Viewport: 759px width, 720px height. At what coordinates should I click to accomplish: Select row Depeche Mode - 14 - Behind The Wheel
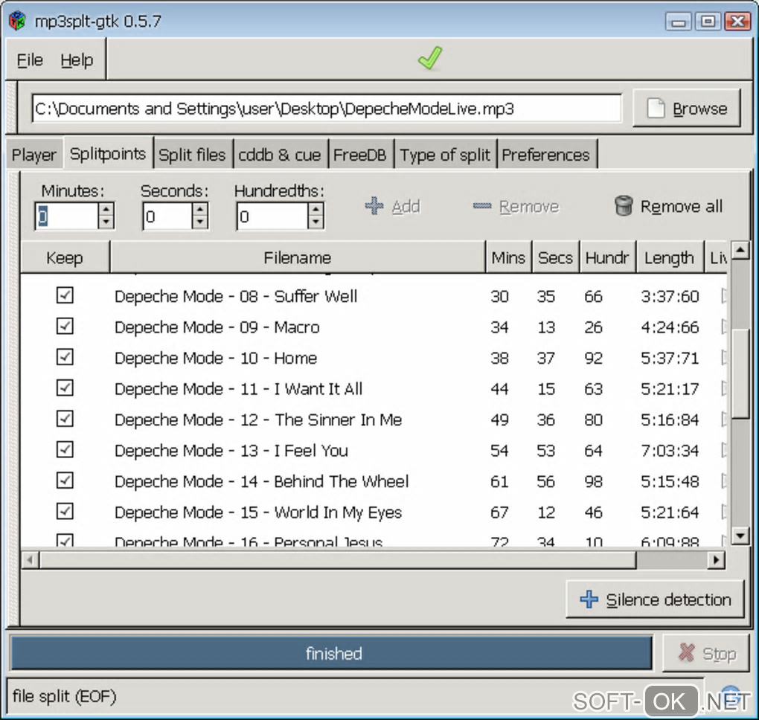tap(374, 481)
